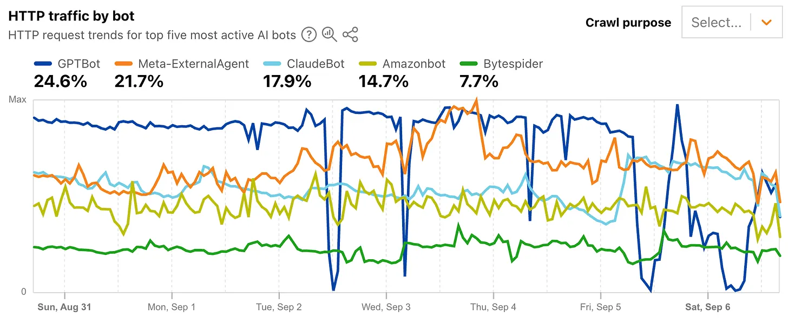The image size is (788, 324).
Task: Click the HTTP traffic by bot title
Action: (71, 16)
